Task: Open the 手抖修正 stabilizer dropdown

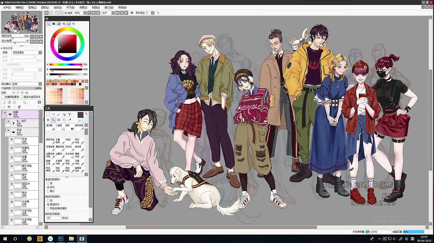Action: point(153,13)
